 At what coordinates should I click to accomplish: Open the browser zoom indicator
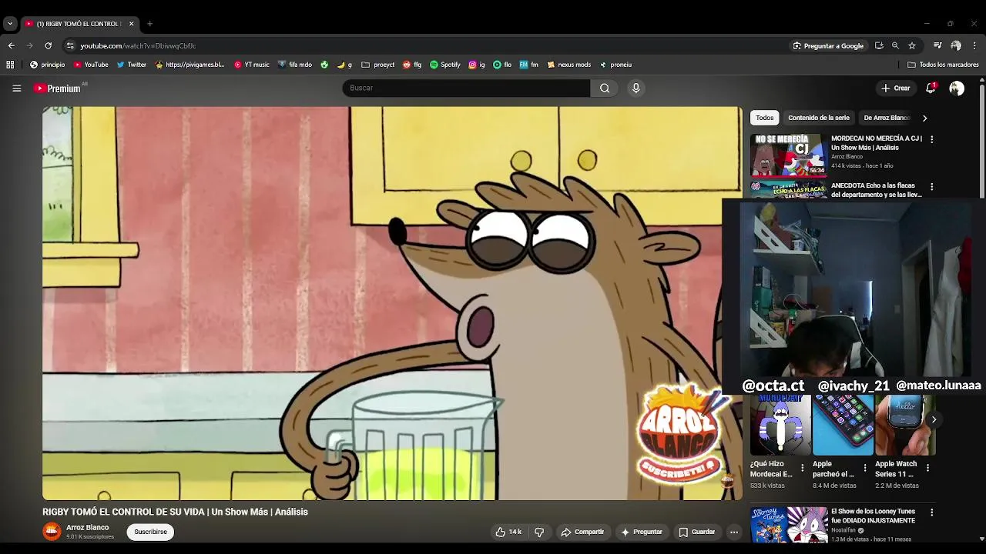895,45
